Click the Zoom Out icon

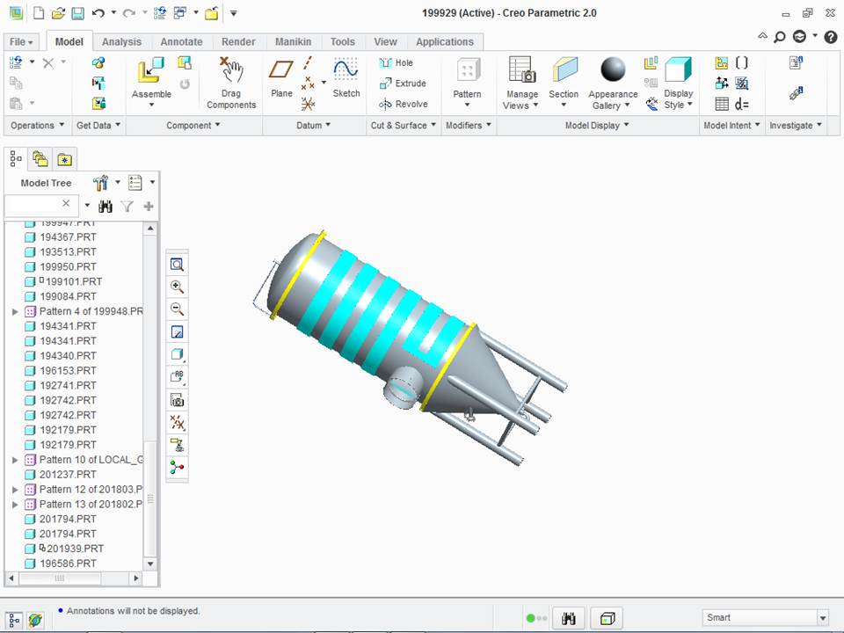(177, 309)
